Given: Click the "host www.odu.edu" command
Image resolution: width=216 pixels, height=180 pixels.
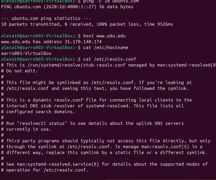Looking at the screenshot, I should click(x=104, y=36).
